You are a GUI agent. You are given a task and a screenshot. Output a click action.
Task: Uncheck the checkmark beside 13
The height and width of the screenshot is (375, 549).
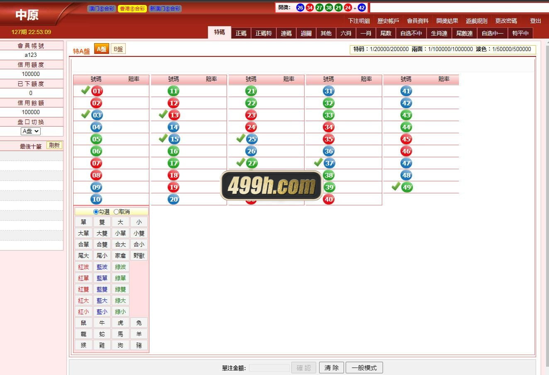click(163, 114)
